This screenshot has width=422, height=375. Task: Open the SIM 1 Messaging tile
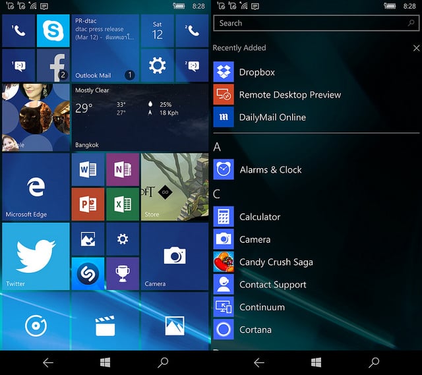tap(18, 65)
